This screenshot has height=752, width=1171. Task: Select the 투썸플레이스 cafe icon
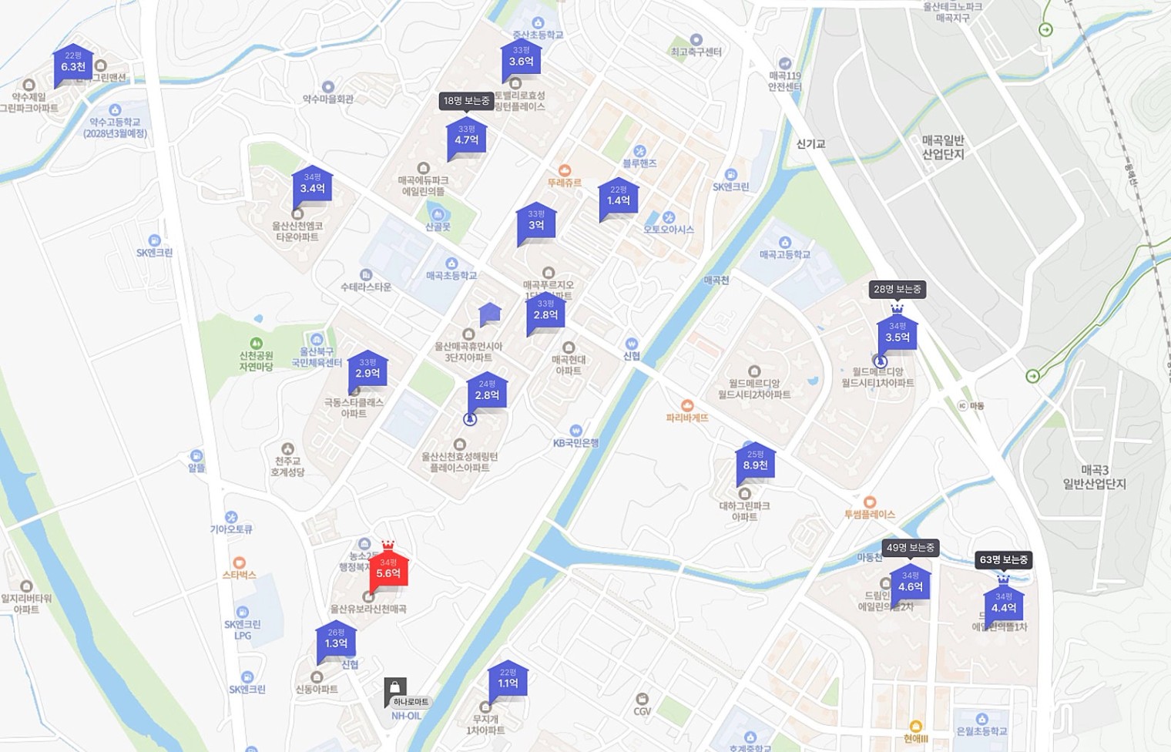click(869, 502)
